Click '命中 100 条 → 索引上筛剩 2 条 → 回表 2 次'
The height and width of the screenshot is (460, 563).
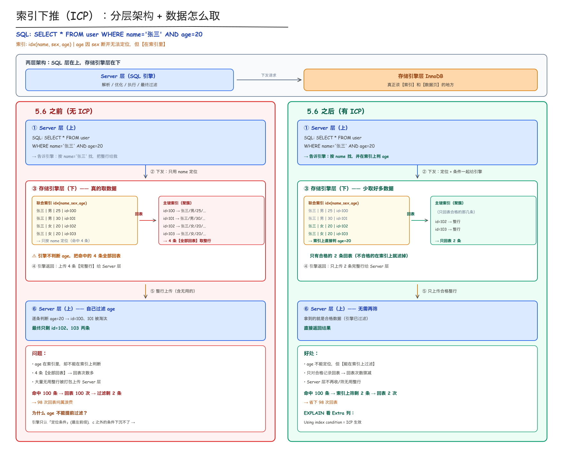tap(350, 393)
